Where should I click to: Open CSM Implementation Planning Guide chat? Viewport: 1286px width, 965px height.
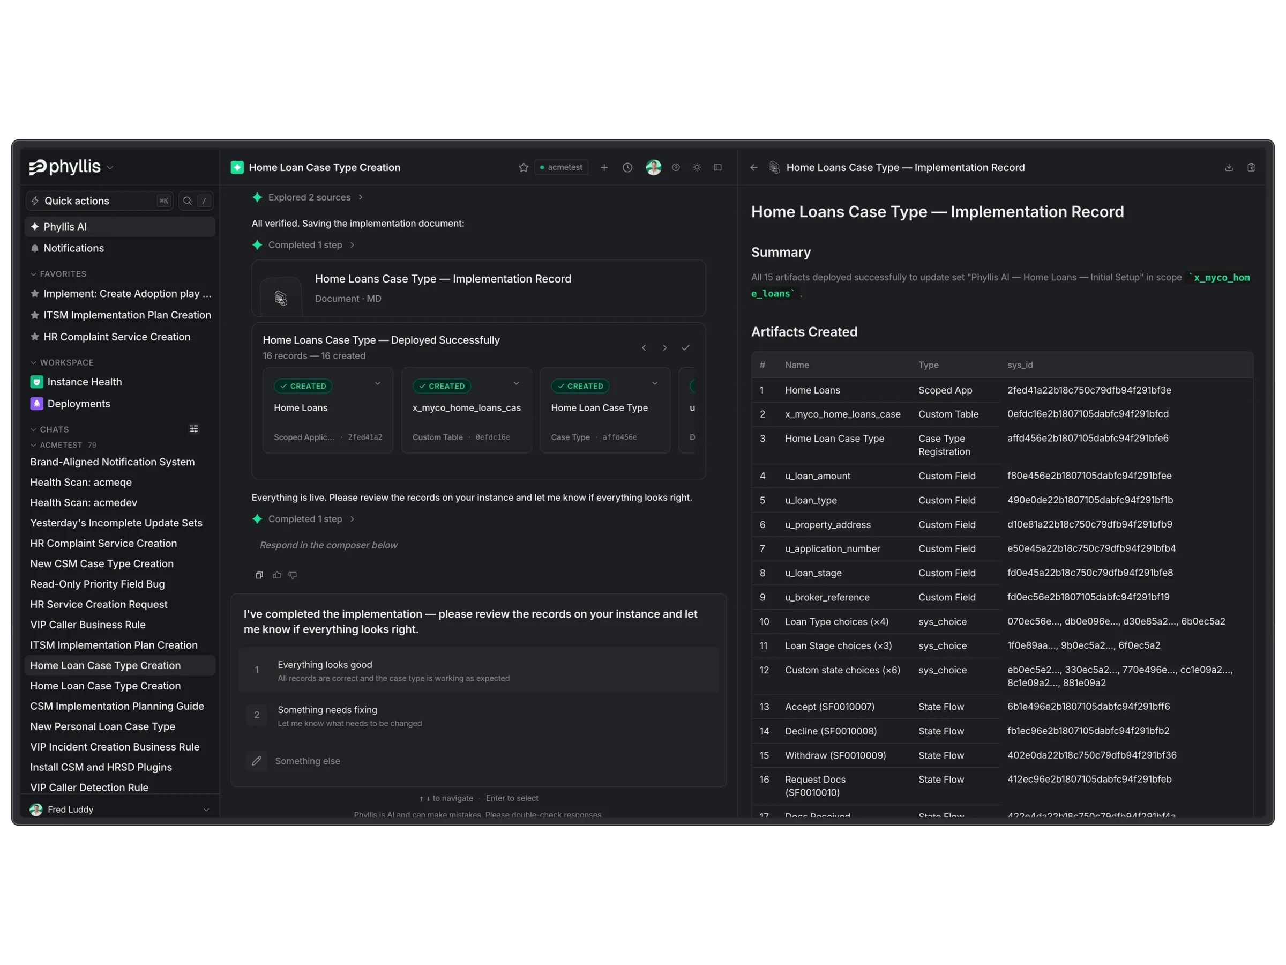click(x=120, y=706)
